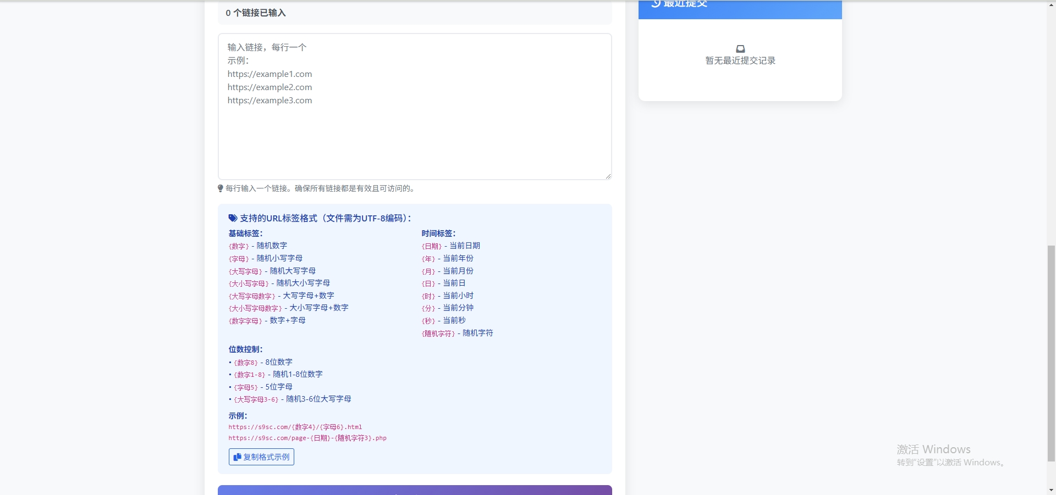Click the {数字1-8} length control tag

(x=250, y=375)
